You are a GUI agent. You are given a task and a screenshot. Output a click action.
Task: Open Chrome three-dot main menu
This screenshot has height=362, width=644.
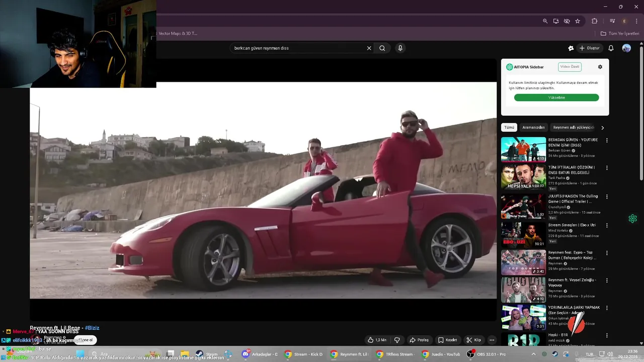636,21
